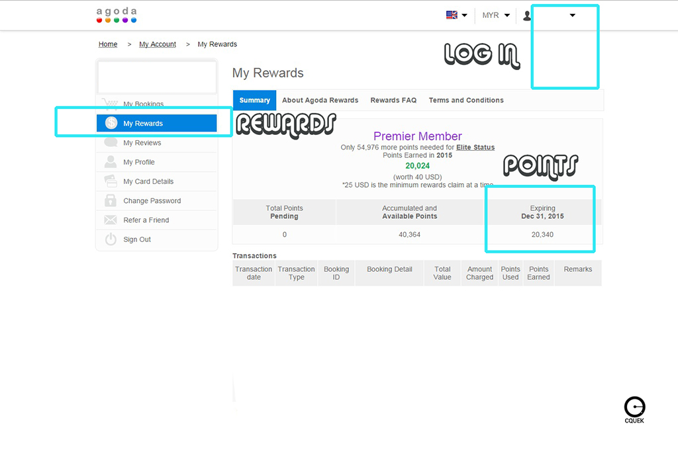Open My Bookings in sidebar
The width and height of the screenshot is (678, 449).
coord(156,104)
